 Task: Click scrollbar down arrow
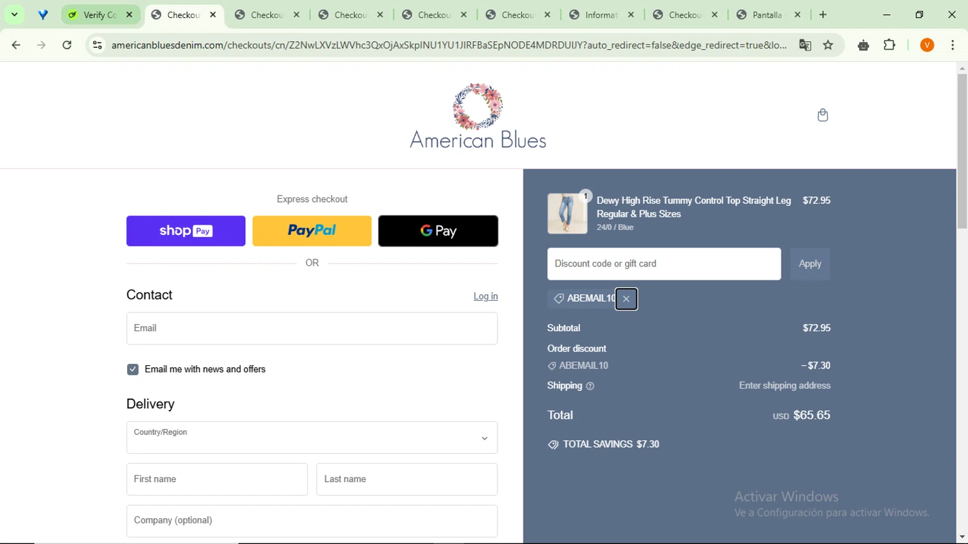962,537
